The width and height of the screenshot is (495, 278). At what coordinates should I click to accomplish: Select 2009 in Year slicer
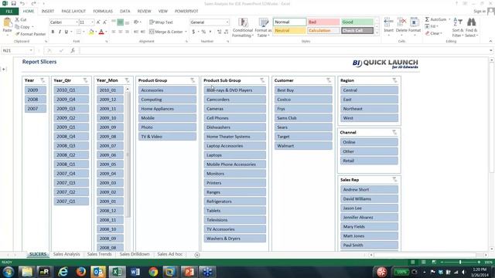(x=36, y=90)
